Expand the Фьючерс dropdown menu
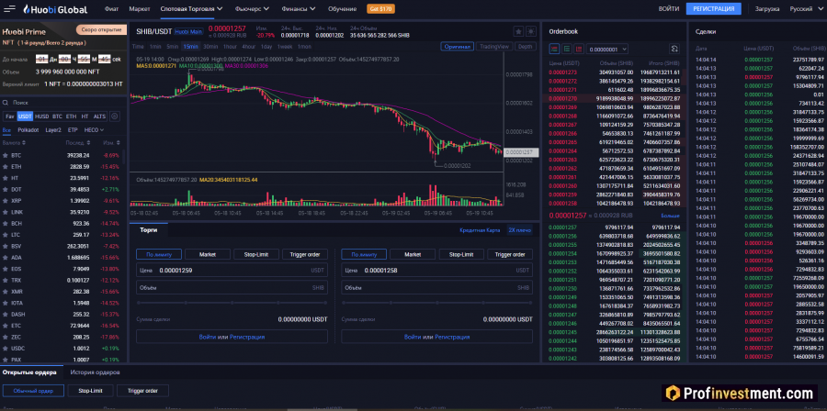Viewport: 827px width, 411px height. pos(252,9)
